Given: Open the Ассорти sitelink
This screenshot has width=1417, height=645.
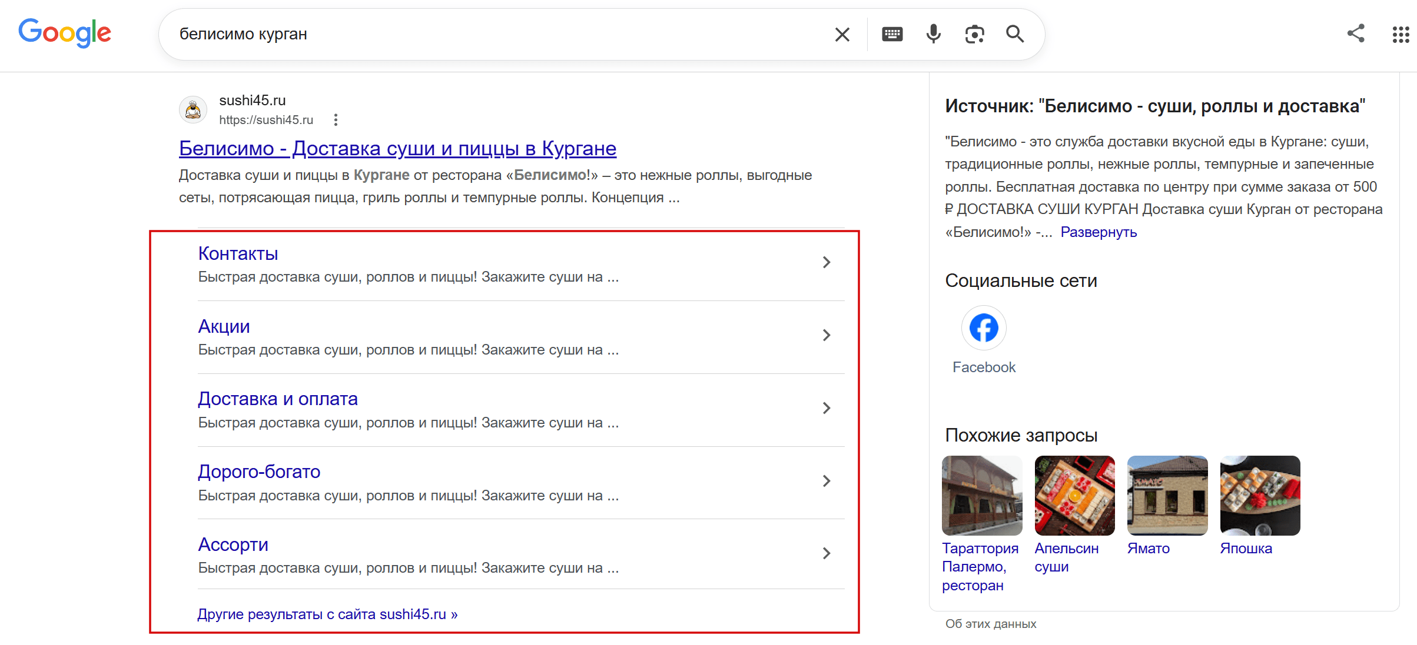Looking at the screenshot, I should [233, 544].
